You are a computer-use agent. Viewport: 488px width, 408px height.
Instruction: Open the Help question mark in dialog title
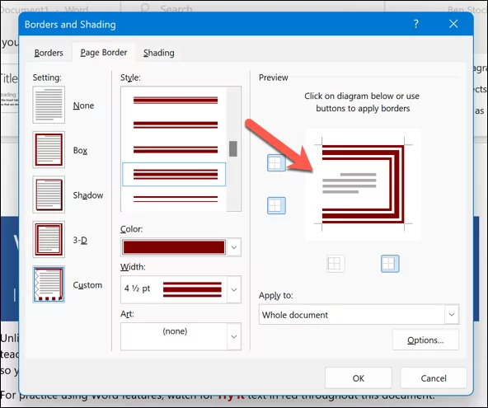pyautogui.click(x=416, y=24)
